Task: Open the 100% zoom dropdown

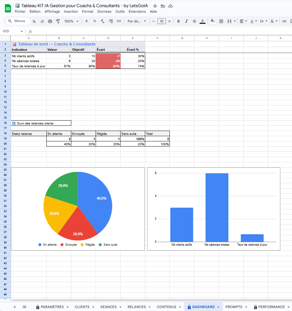Action: [71, 21]
